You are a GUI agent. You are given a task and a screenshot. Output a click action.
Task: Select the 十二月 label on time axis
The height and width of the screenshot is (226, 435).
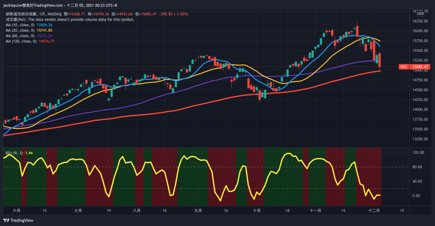coord(374,211)
